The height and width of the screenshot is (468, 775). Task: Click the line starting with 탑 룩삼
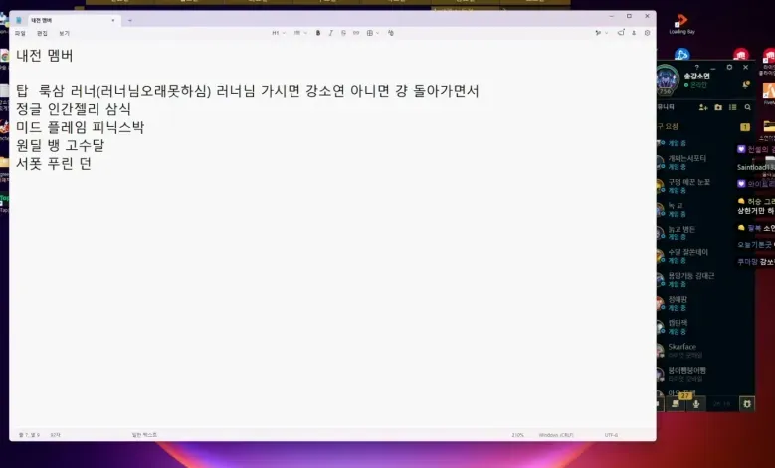click(247, 91)
